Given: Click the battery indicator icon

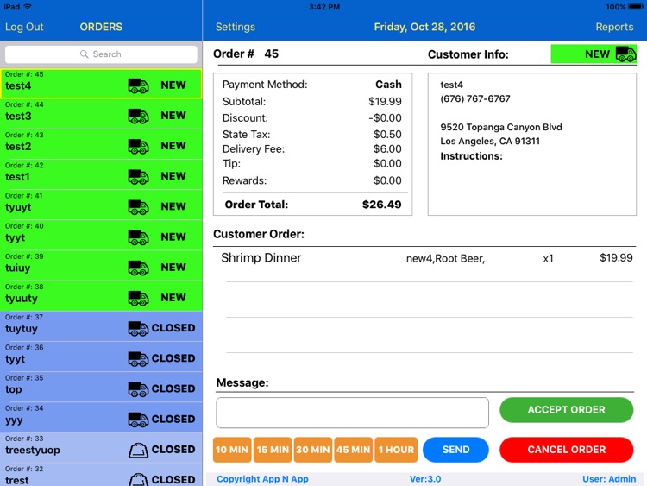Looking at the screenshot, I should (636, 7).
